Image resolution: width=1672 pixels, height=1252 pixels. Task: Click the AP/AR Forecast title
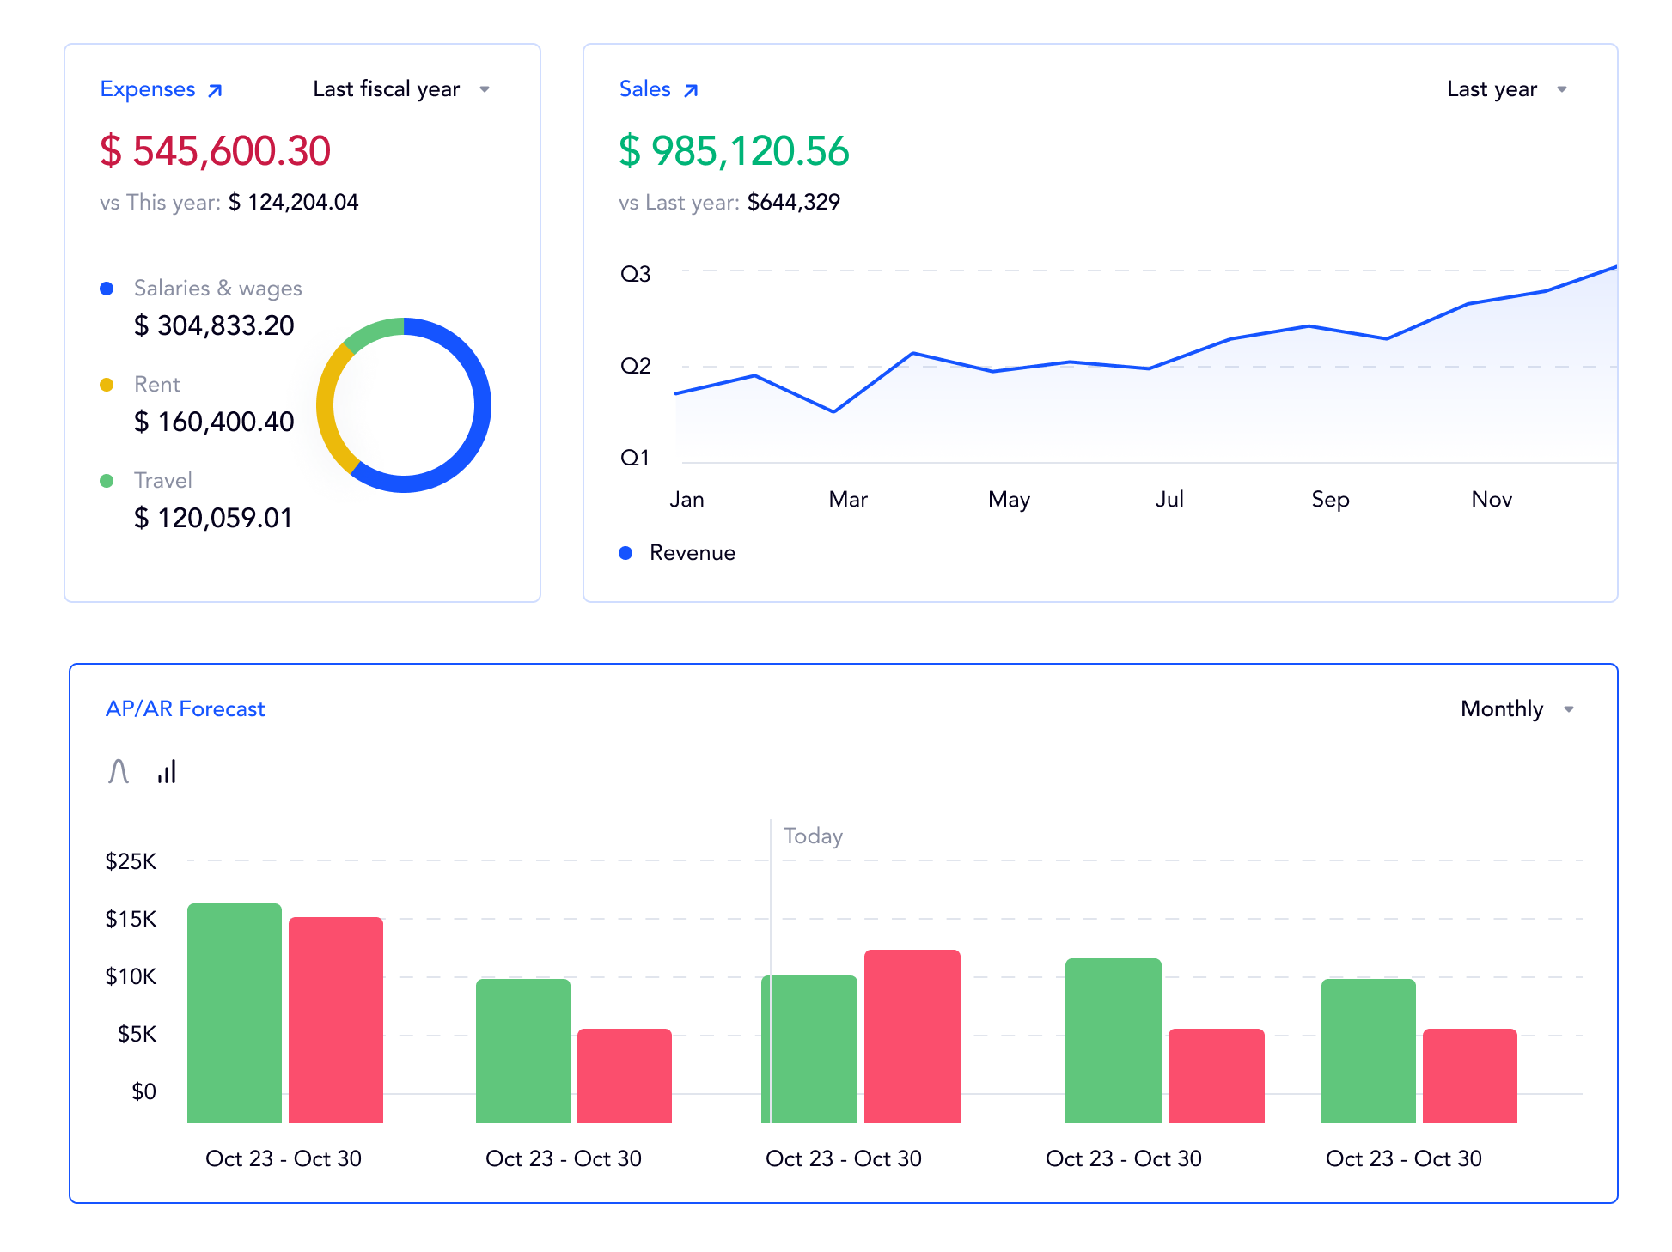pyautogui.click(x=185, y=709)
